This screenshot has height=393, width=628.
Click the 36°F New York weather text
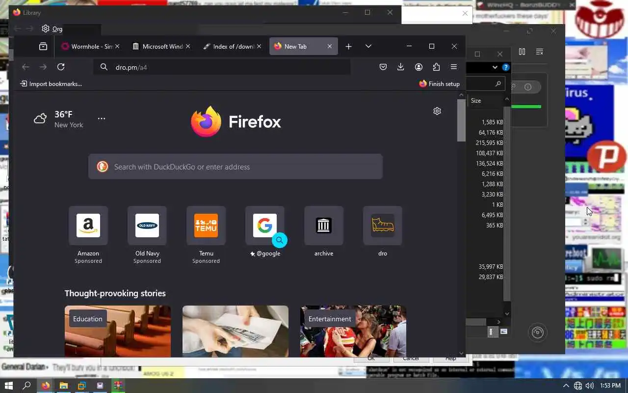tap(69, 119)
